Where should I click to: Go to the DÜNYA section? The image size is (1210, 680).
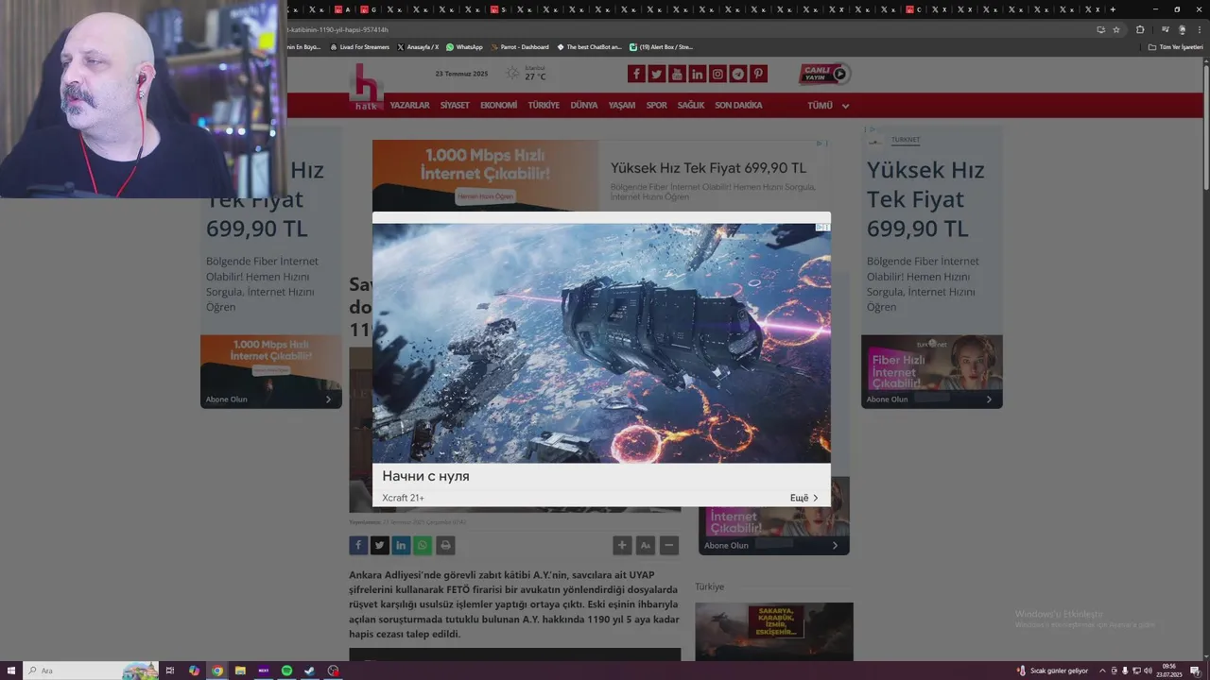(584, 106)
